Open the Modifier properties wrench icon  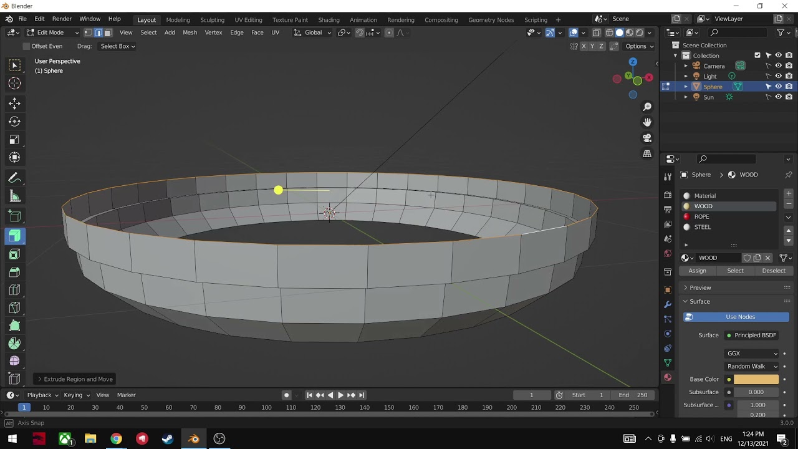(668, 304)
